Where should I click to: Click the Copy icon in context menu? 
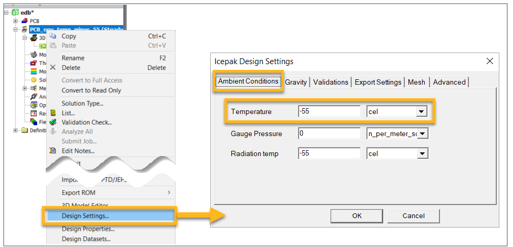coord(53,36)
